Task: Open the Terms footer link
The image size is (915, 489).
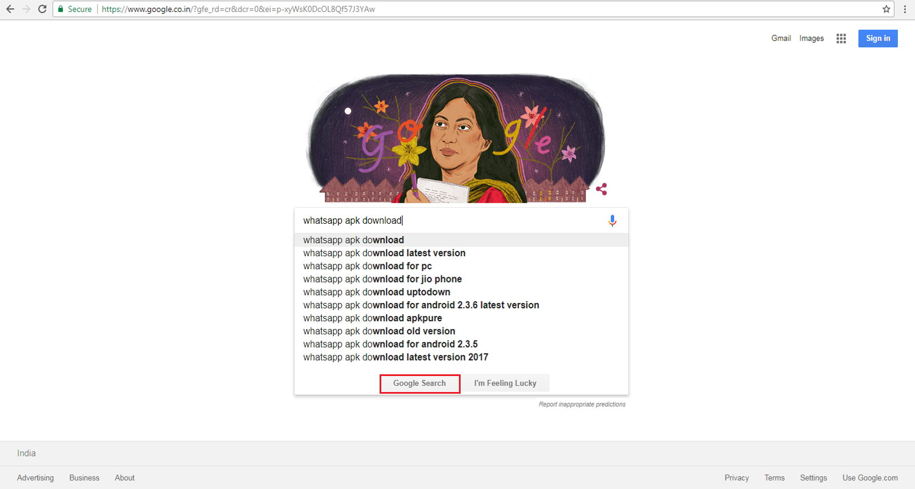Action: click(775, 478)
